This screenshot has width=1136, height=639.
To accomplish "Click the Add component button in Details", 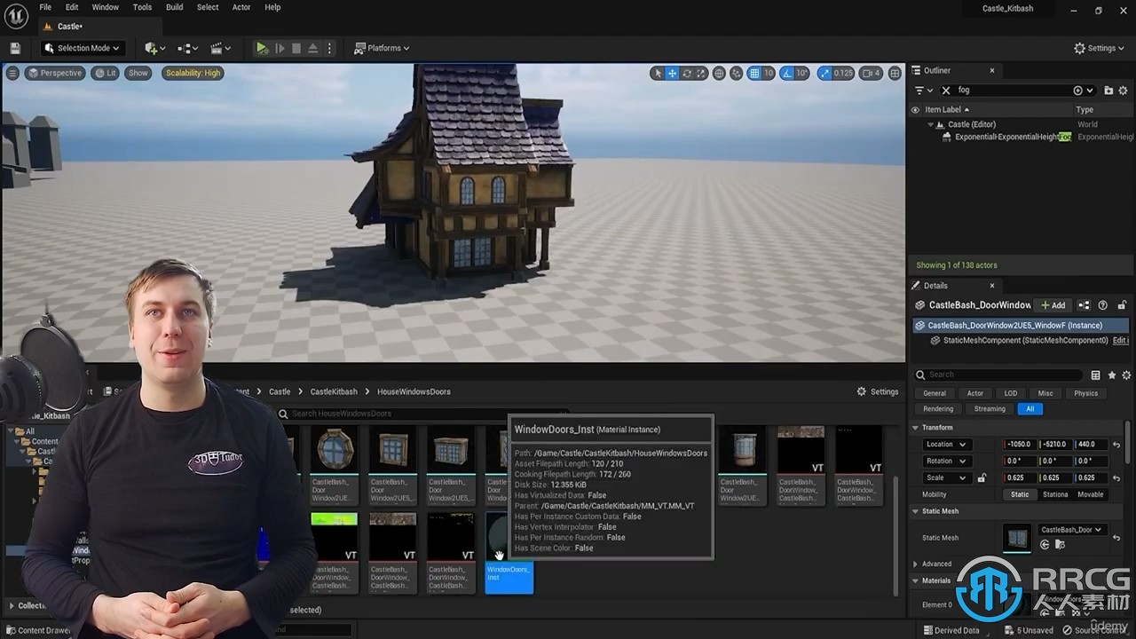I will [1053, 305].
